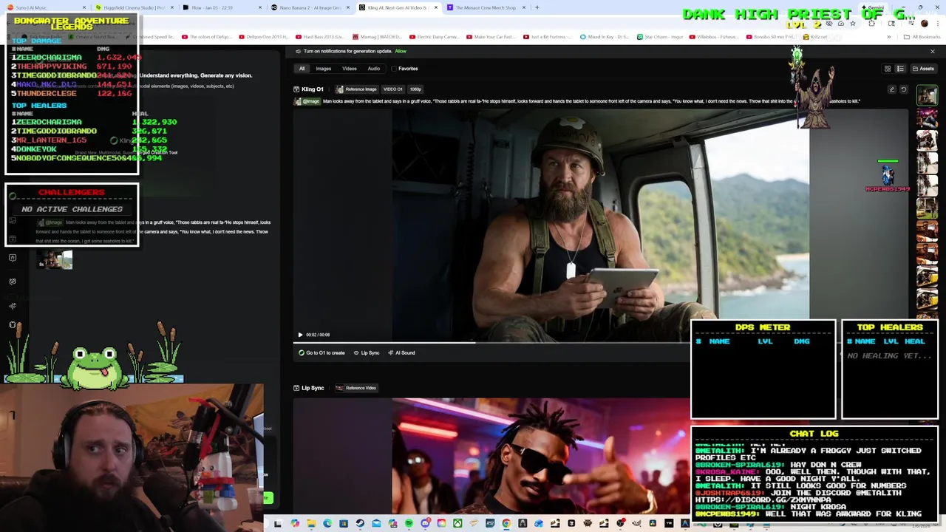
Task: Click the AI Sound option
Action: [x=401, y=353]
